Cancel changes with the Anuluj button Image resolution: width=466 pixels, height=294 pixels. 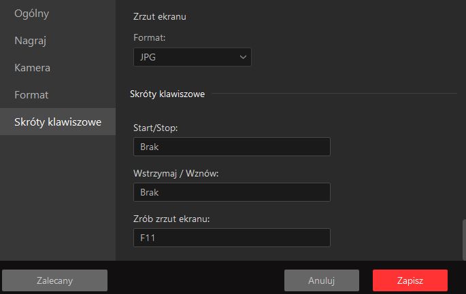pyautogui.click(x=322, y=280)
